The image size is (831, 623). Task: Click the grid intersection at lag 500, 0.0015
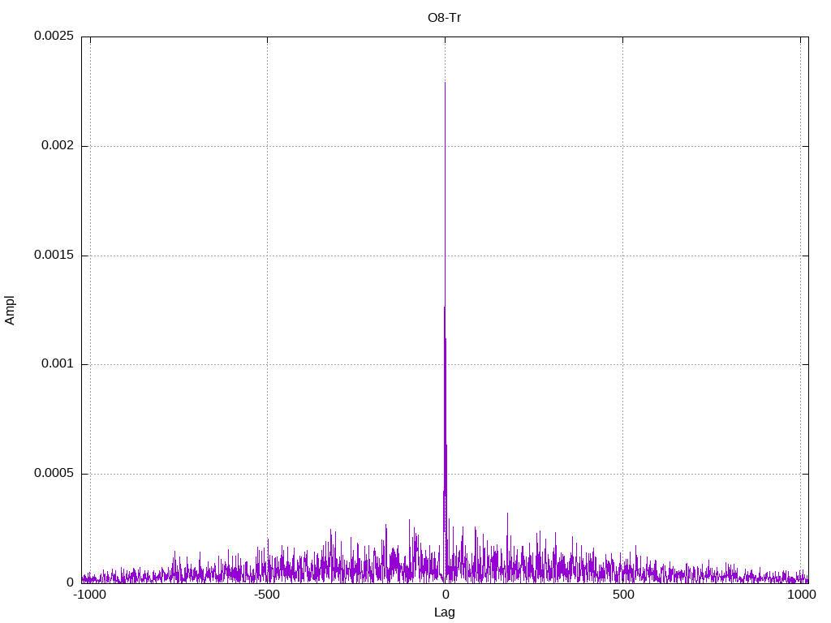[x=622, y=256]
